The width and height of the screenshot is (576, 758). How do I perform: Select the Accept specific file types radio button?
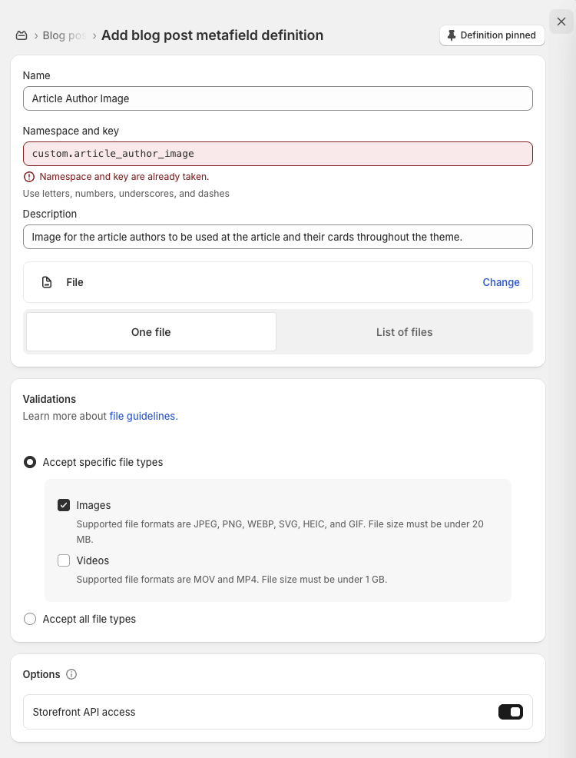[x=30, y=462]
